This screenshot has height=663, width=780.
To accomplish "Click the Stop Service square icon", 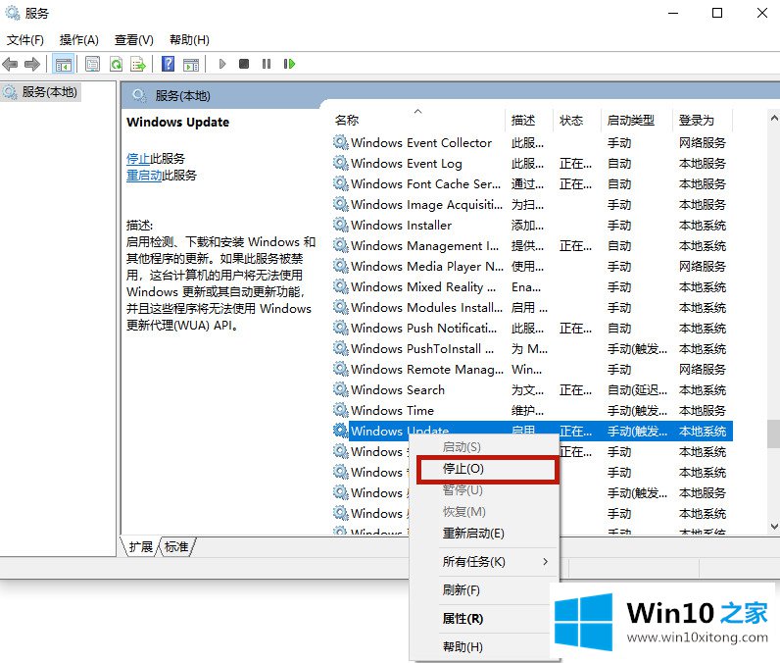I will [x=244, y=64].
